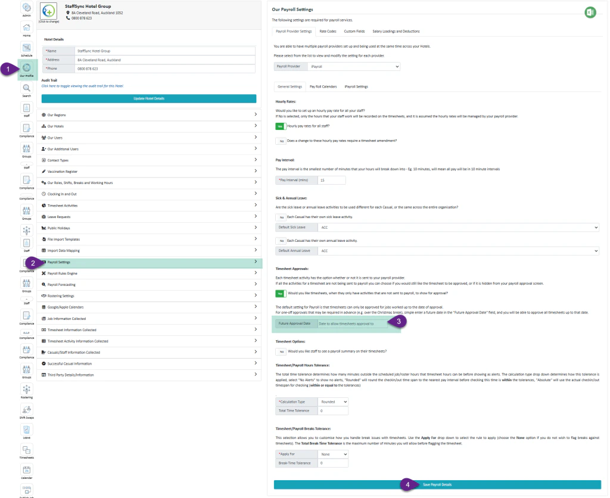
Task: Expand the Import Data Mapping row chevron
Action: pos(256,250)
